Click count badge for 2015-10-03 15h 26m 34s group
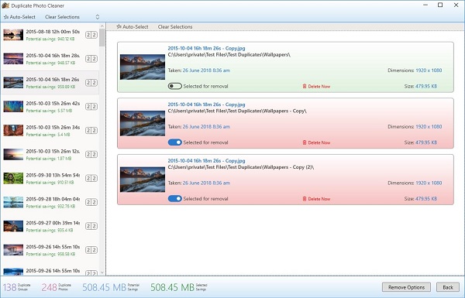 pyautogui.click(x=91, y=131)
